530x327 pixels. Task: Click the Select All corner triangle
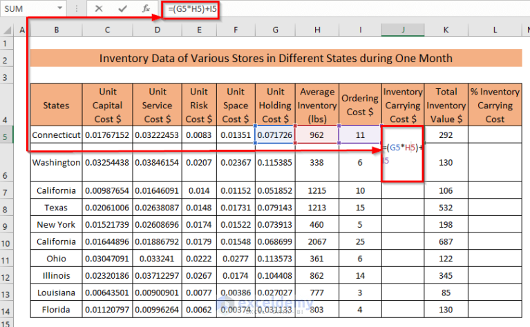pyautogui.click(x=7, y=31)
